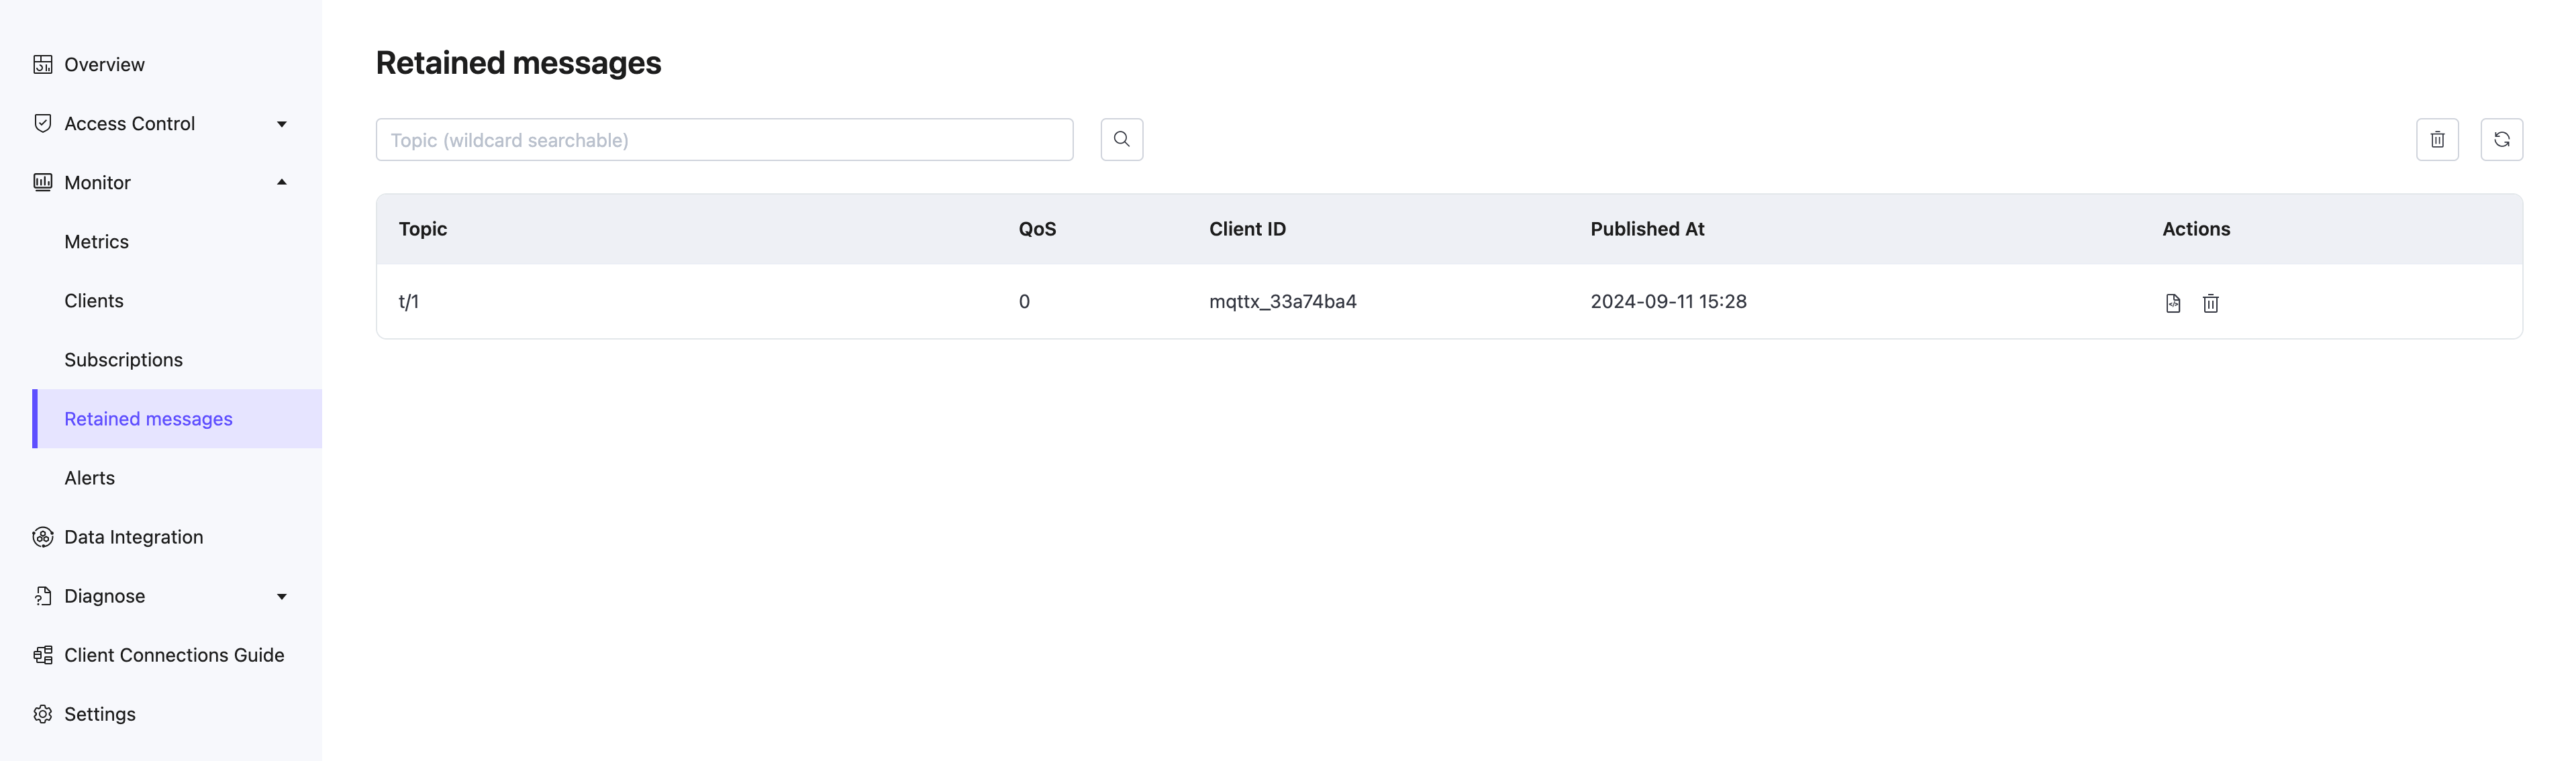Click the Data Integration sidebar icon

click(x=42, y=537)
